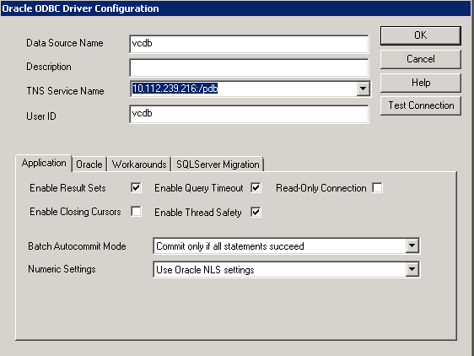Click the Test Connection button

[421, 105]
